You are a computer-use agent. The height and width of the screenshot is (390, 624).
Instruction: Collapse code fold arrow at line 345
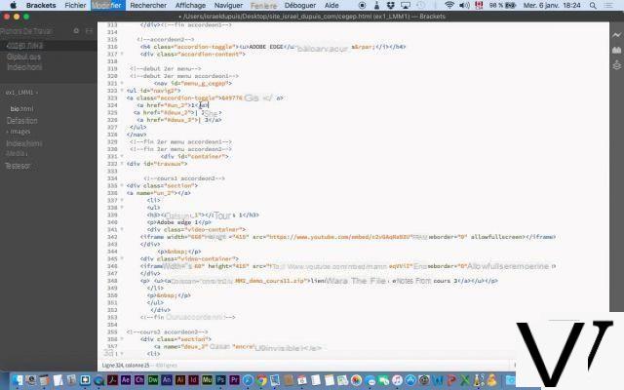point(122,258)
